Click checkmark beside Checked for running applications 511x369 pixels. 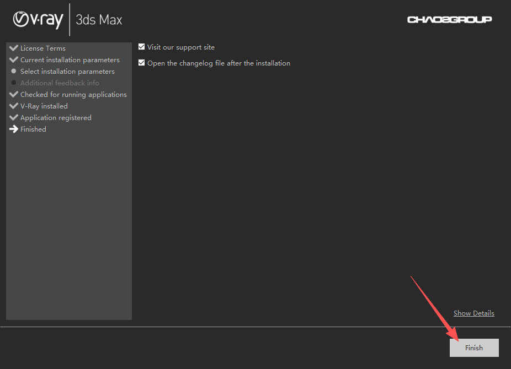[x=14, y=94]
